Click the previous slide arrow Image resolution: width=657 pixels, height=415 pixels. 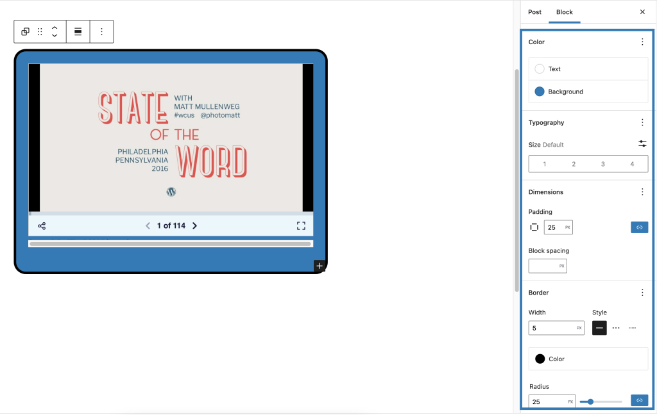point(148,225)
